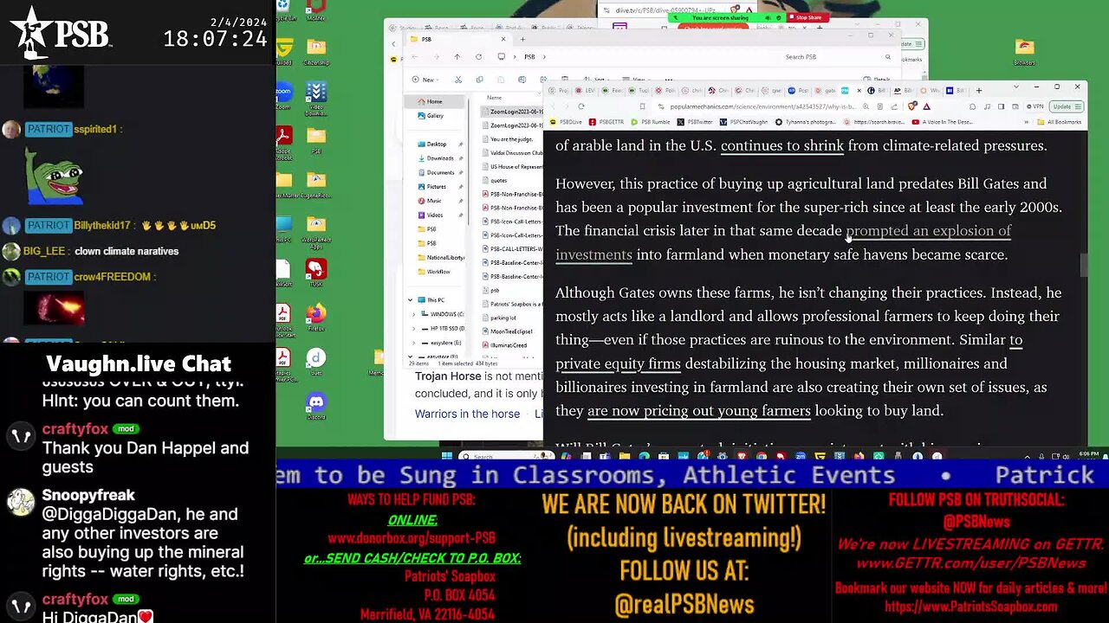
Task: Open the Video Downloader desktop icon
Action: tap(316, 98)
